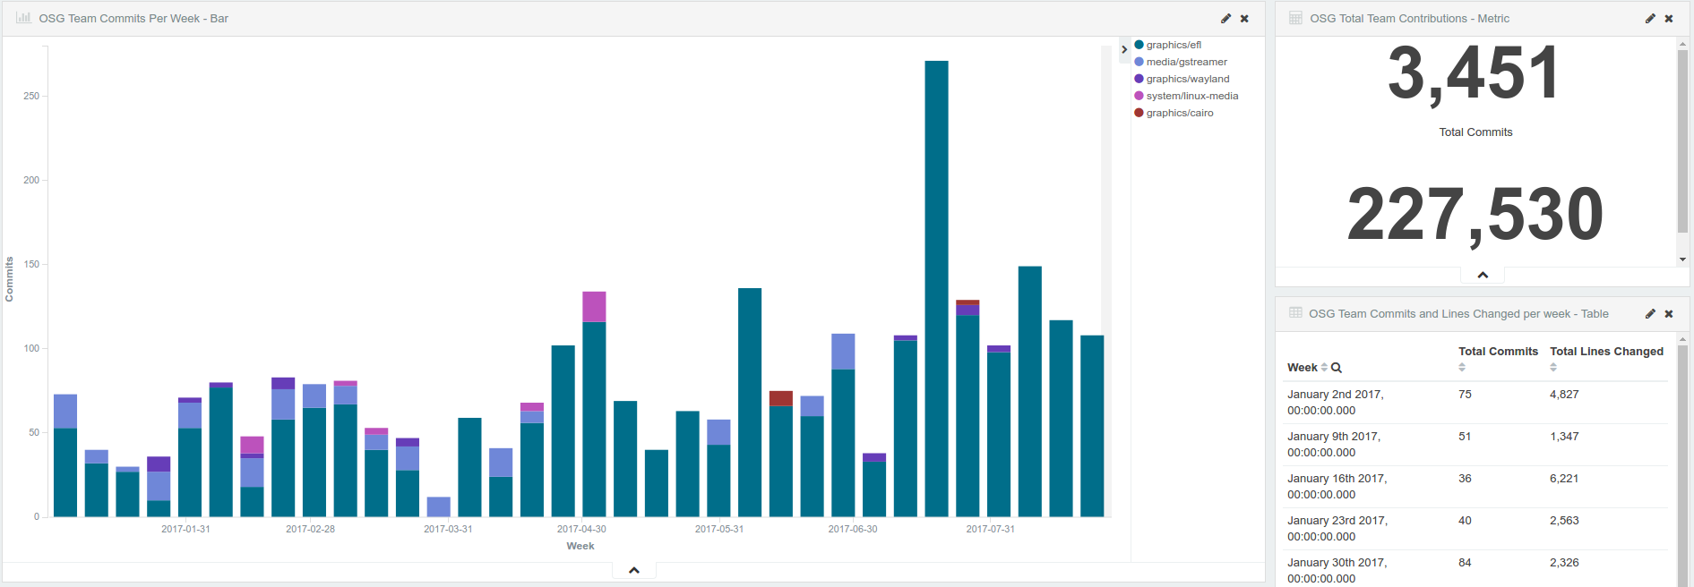Image resolution: width=1694 pixels, height=587 pixels.
Task: Toggle graphics/wayland series in legend
Action: coord(1187,79)
